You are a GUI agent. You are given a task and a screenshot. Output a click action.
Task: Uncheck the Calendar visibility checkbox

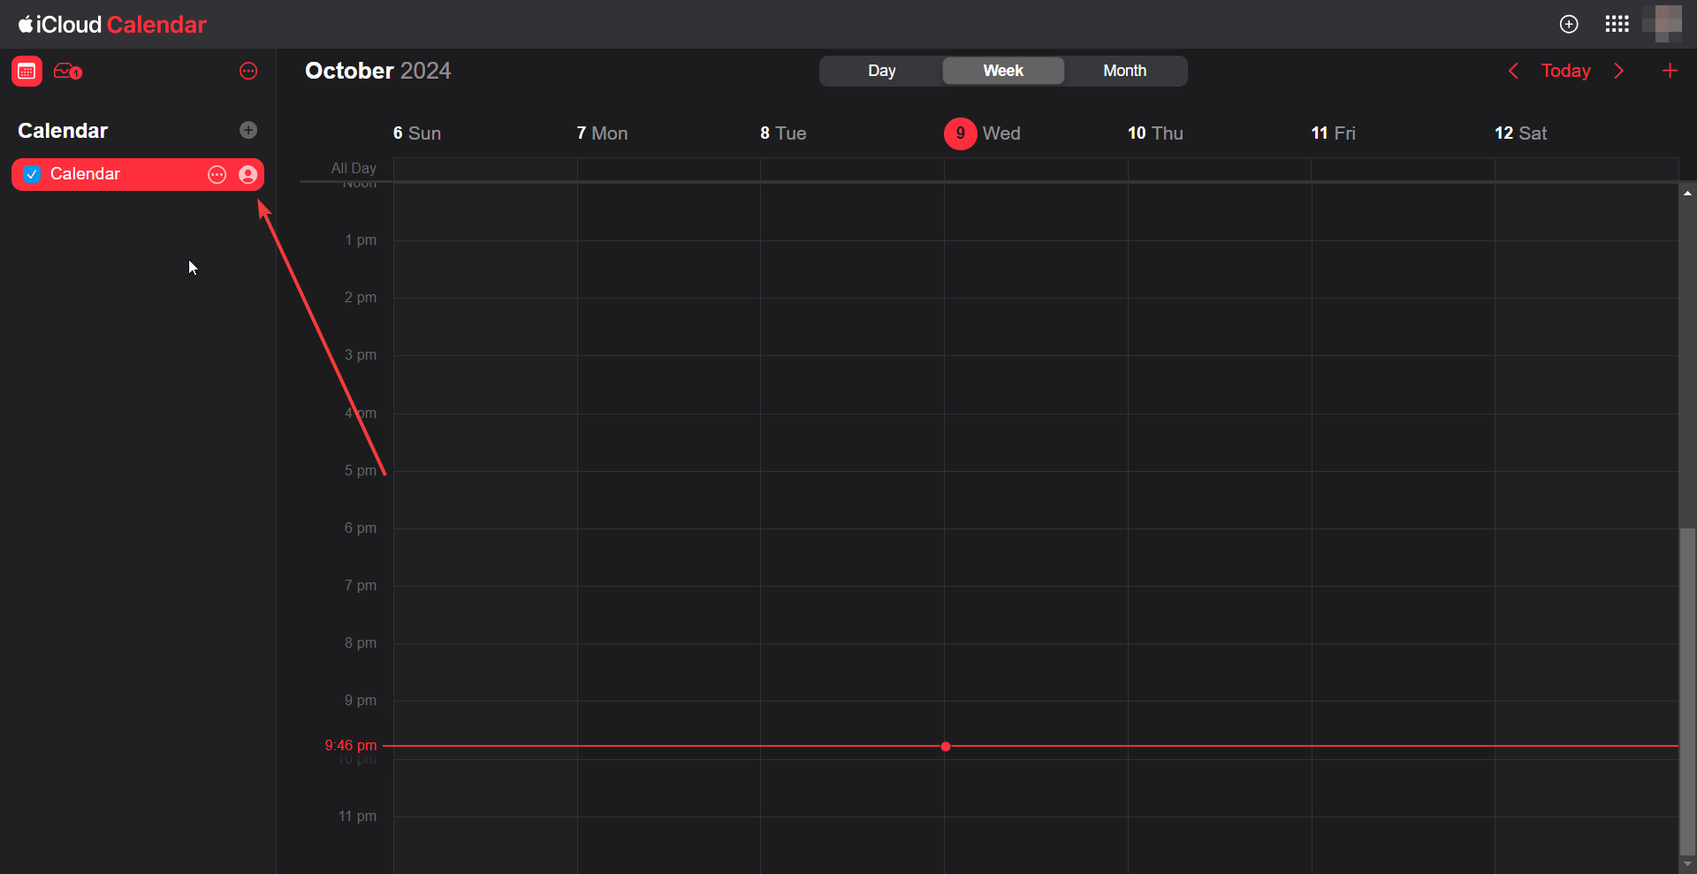coord(32,175)
